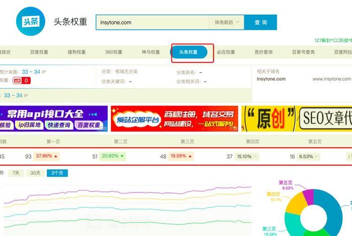Viewport: 352px width, 236px height.
Task: Select the 30天 trend range button
Action: tap(35, 173)
